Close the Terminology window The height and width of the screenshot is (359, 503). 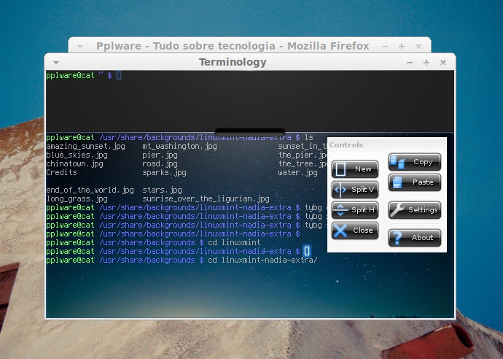click(x=443, y=63)
